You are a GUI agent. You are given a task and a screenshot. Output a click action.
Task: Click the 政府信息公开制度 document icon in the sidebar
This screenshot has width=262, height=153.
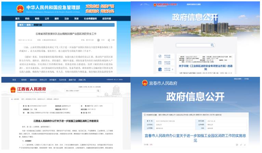159,63
